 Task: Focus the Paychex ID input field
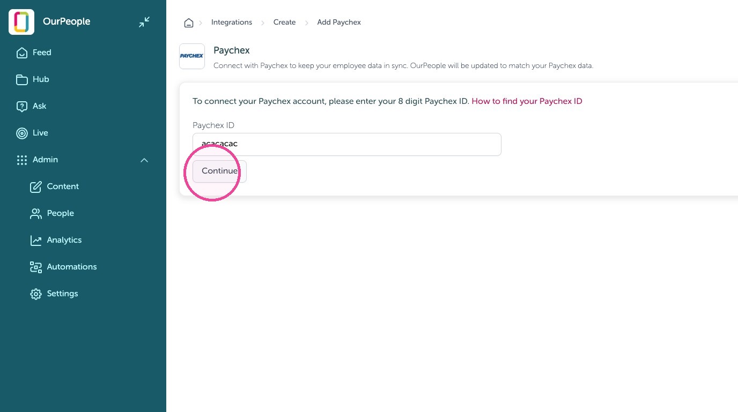tap(347, 144)
